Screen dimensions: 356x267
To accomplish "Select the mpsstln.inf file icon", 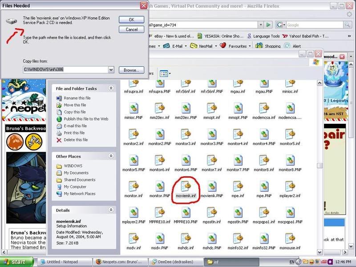I will tap(212, 212).
